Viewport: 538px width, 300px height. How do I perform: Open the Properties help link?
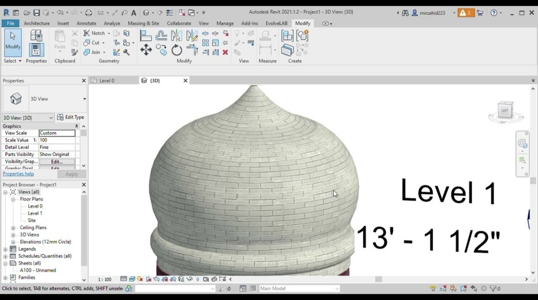coord(18,174)
